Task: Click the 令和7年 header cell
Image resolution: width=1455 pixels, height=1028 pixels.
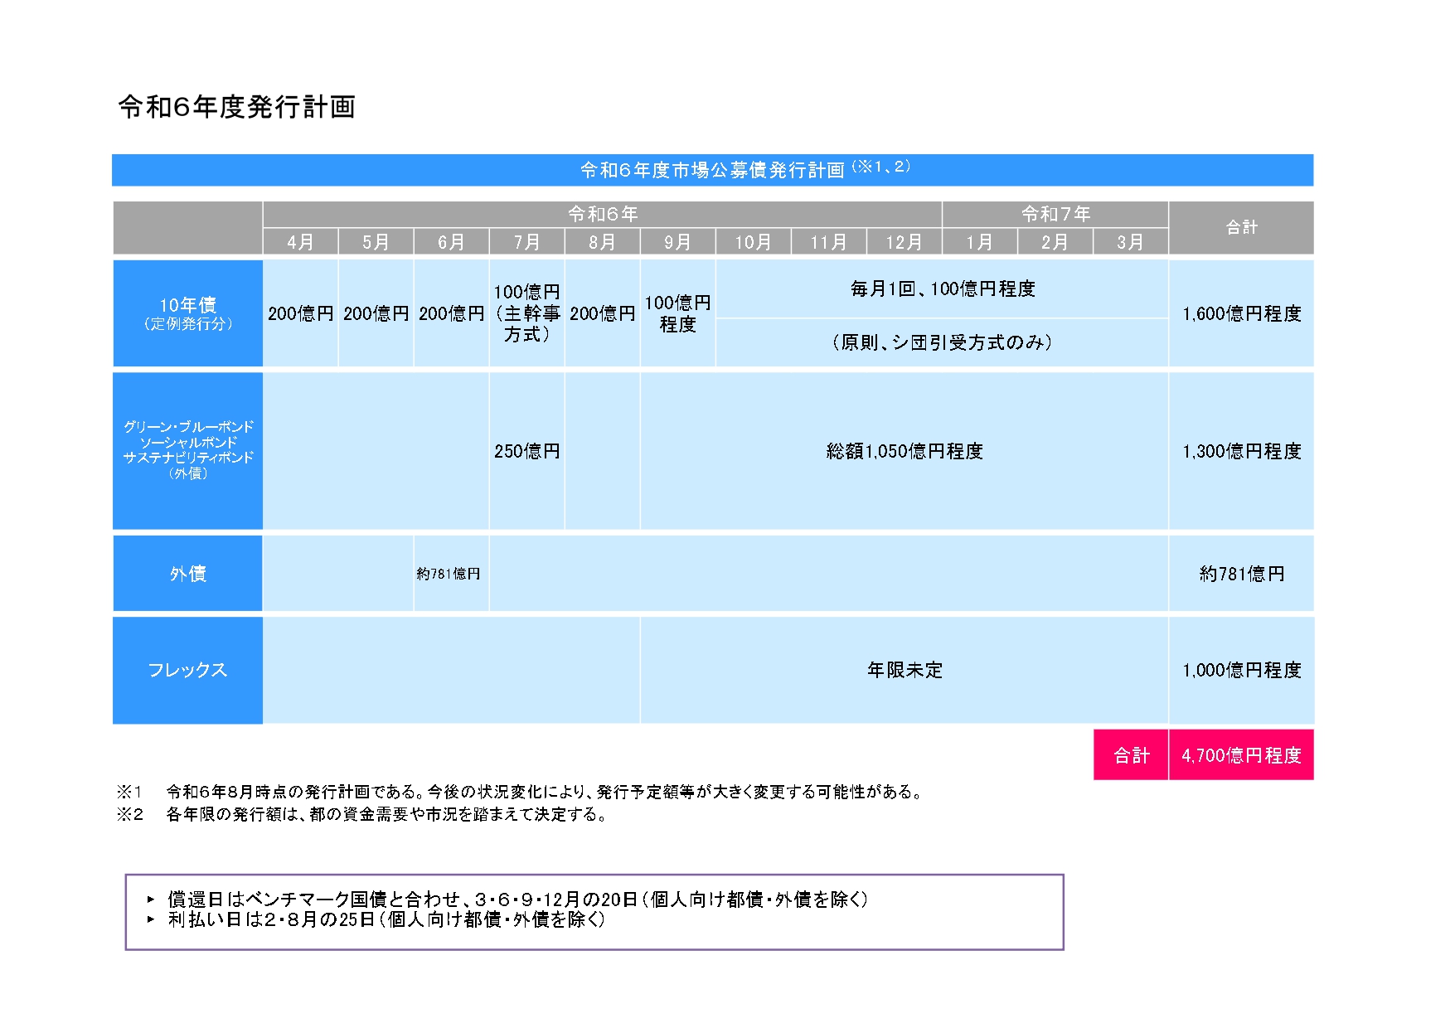Action: pos(1055,214)
